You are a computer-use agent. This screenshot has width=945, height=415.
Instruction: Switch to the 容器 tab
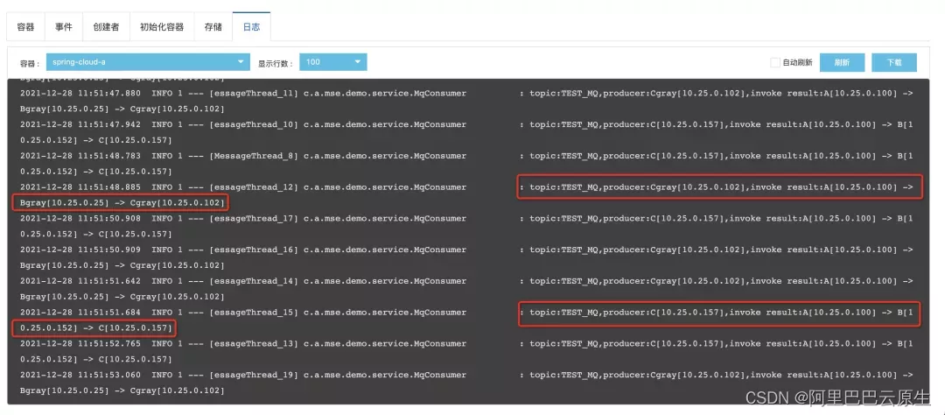[26, 26]
